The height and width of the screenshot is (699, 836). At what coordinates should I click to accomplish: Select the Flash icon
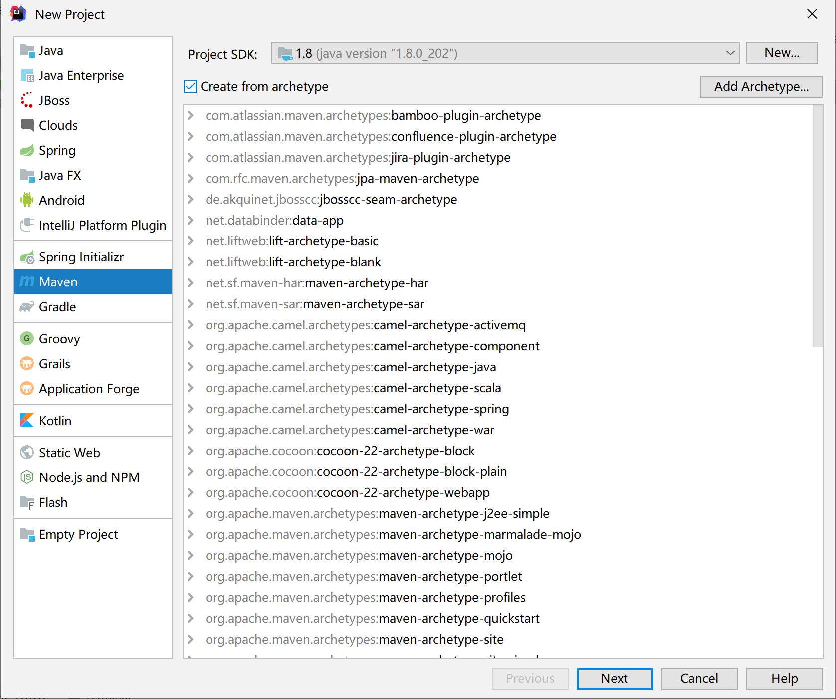tap(27, 502)
